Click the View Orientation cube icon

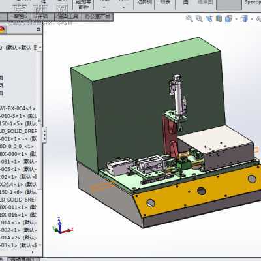(228, 19)
